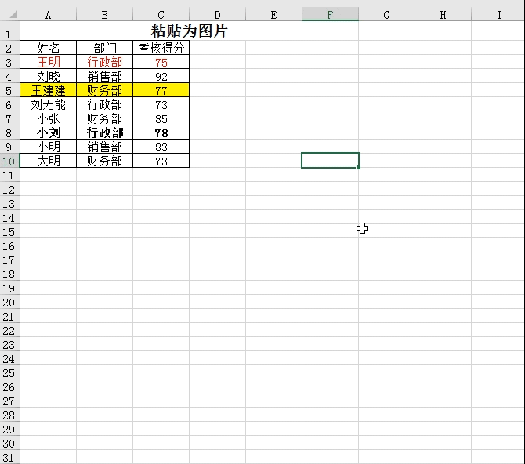Select the score cell 85
Viewport: 525px width, 464px height.
[161, 118]
